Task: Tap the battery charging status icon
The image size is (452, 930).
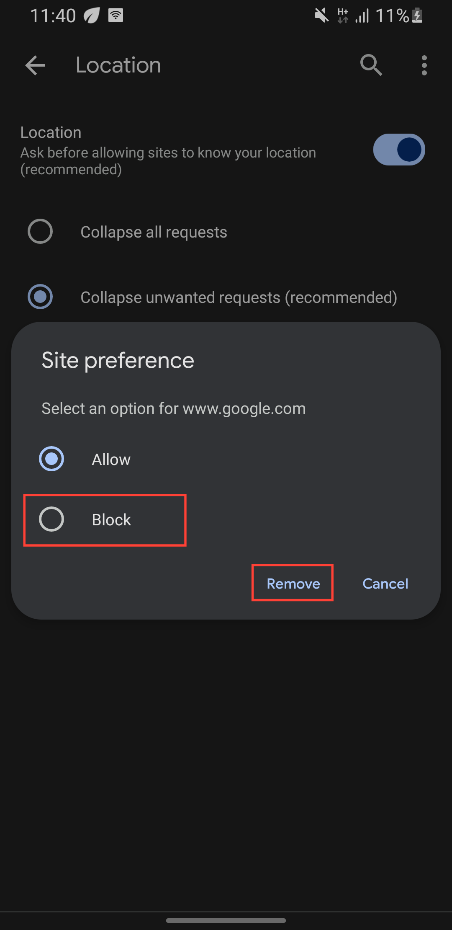Action: click(x=417, y=16)
